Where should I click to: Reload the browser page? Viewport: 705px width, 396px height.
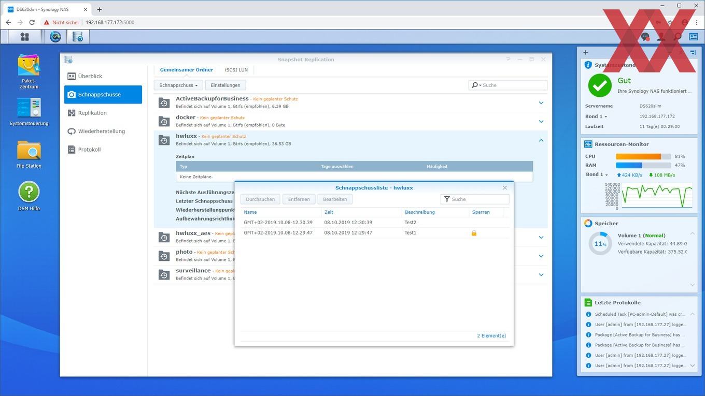tap(32, 22)
